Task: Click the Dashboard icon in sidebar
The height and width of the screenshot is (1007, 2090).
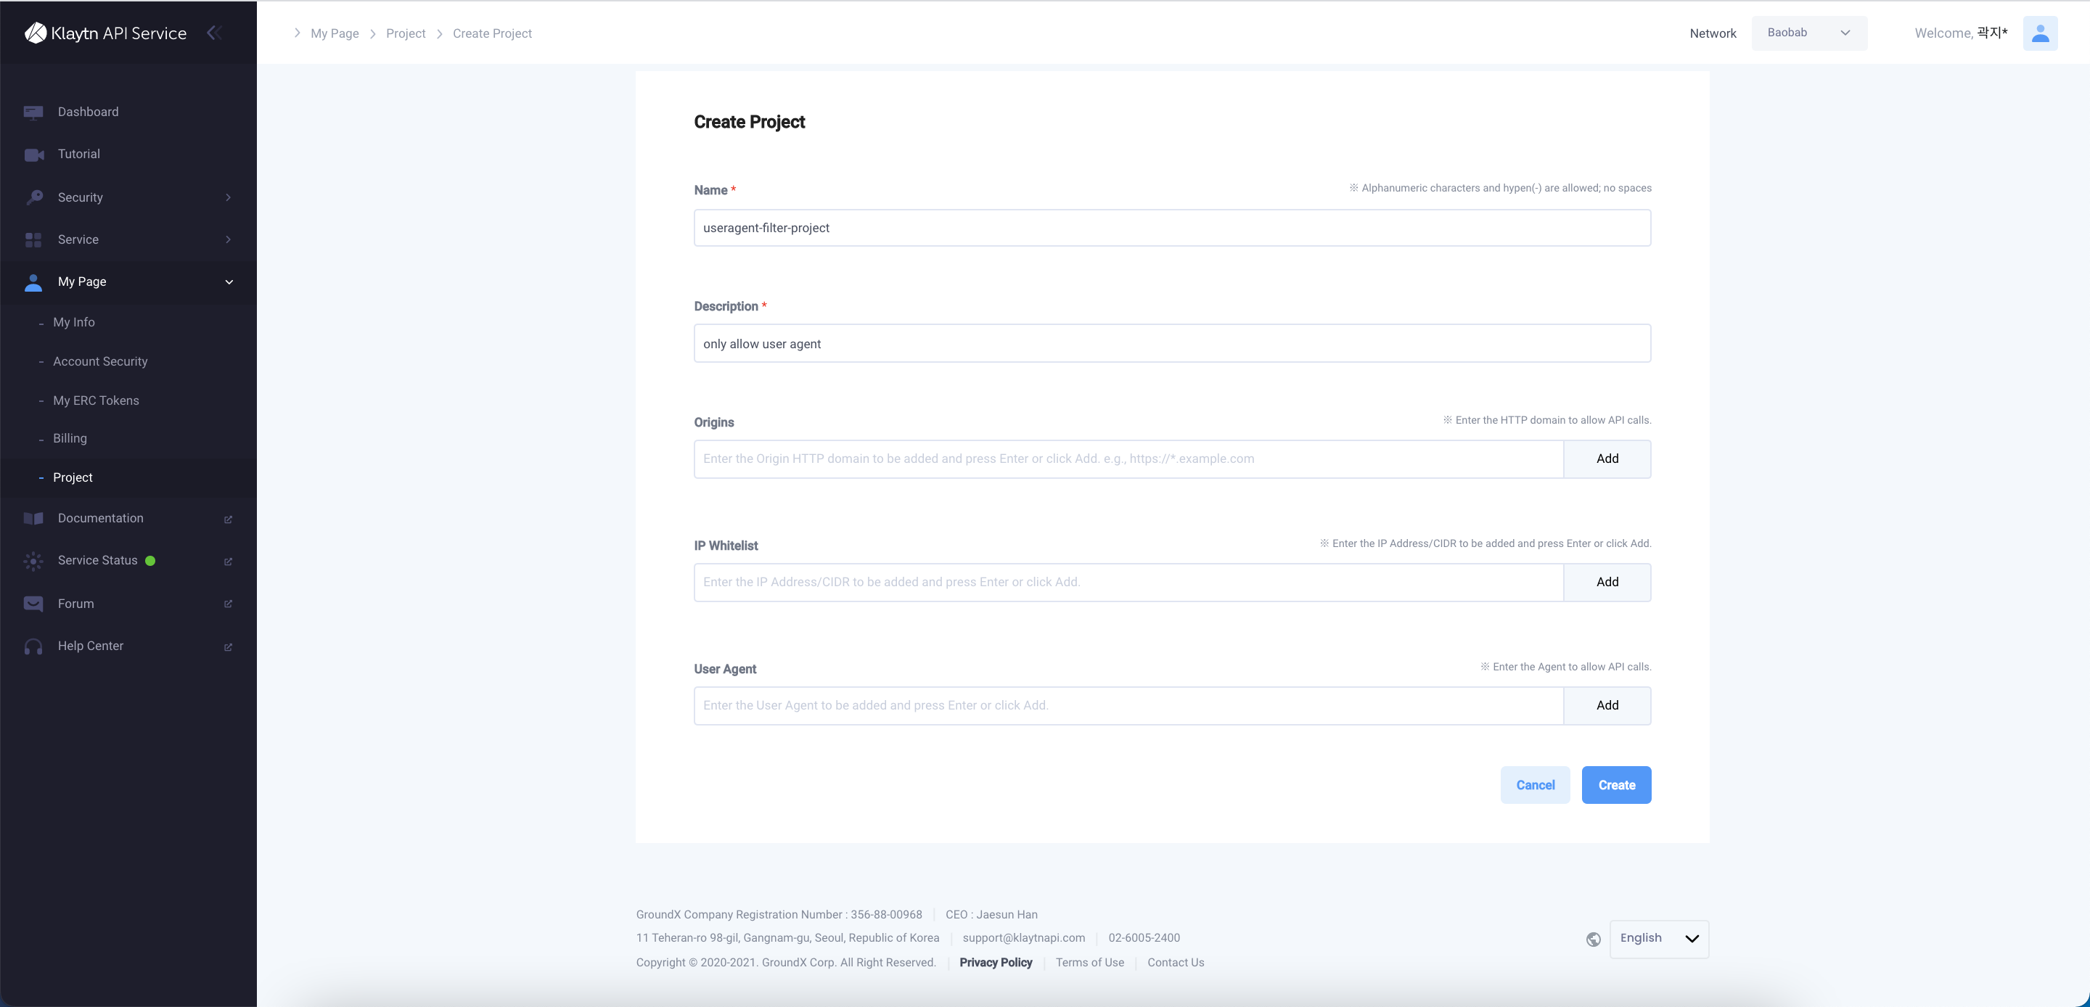Action: click(x=33, y=112)
